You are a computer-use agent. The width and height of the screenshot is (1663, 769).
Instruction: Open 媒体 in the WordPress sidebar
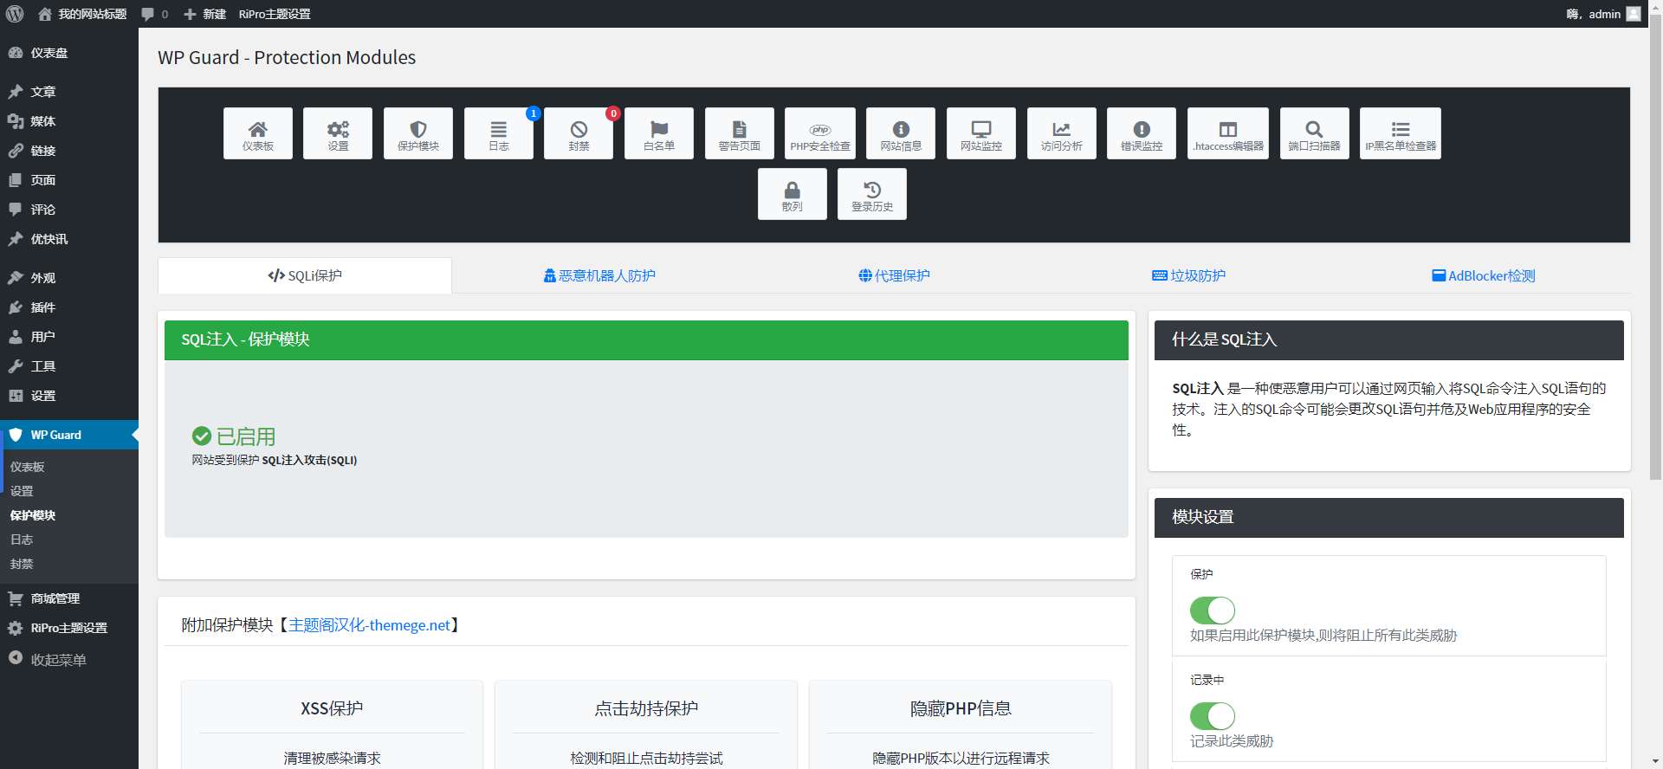tap(69, 121)
